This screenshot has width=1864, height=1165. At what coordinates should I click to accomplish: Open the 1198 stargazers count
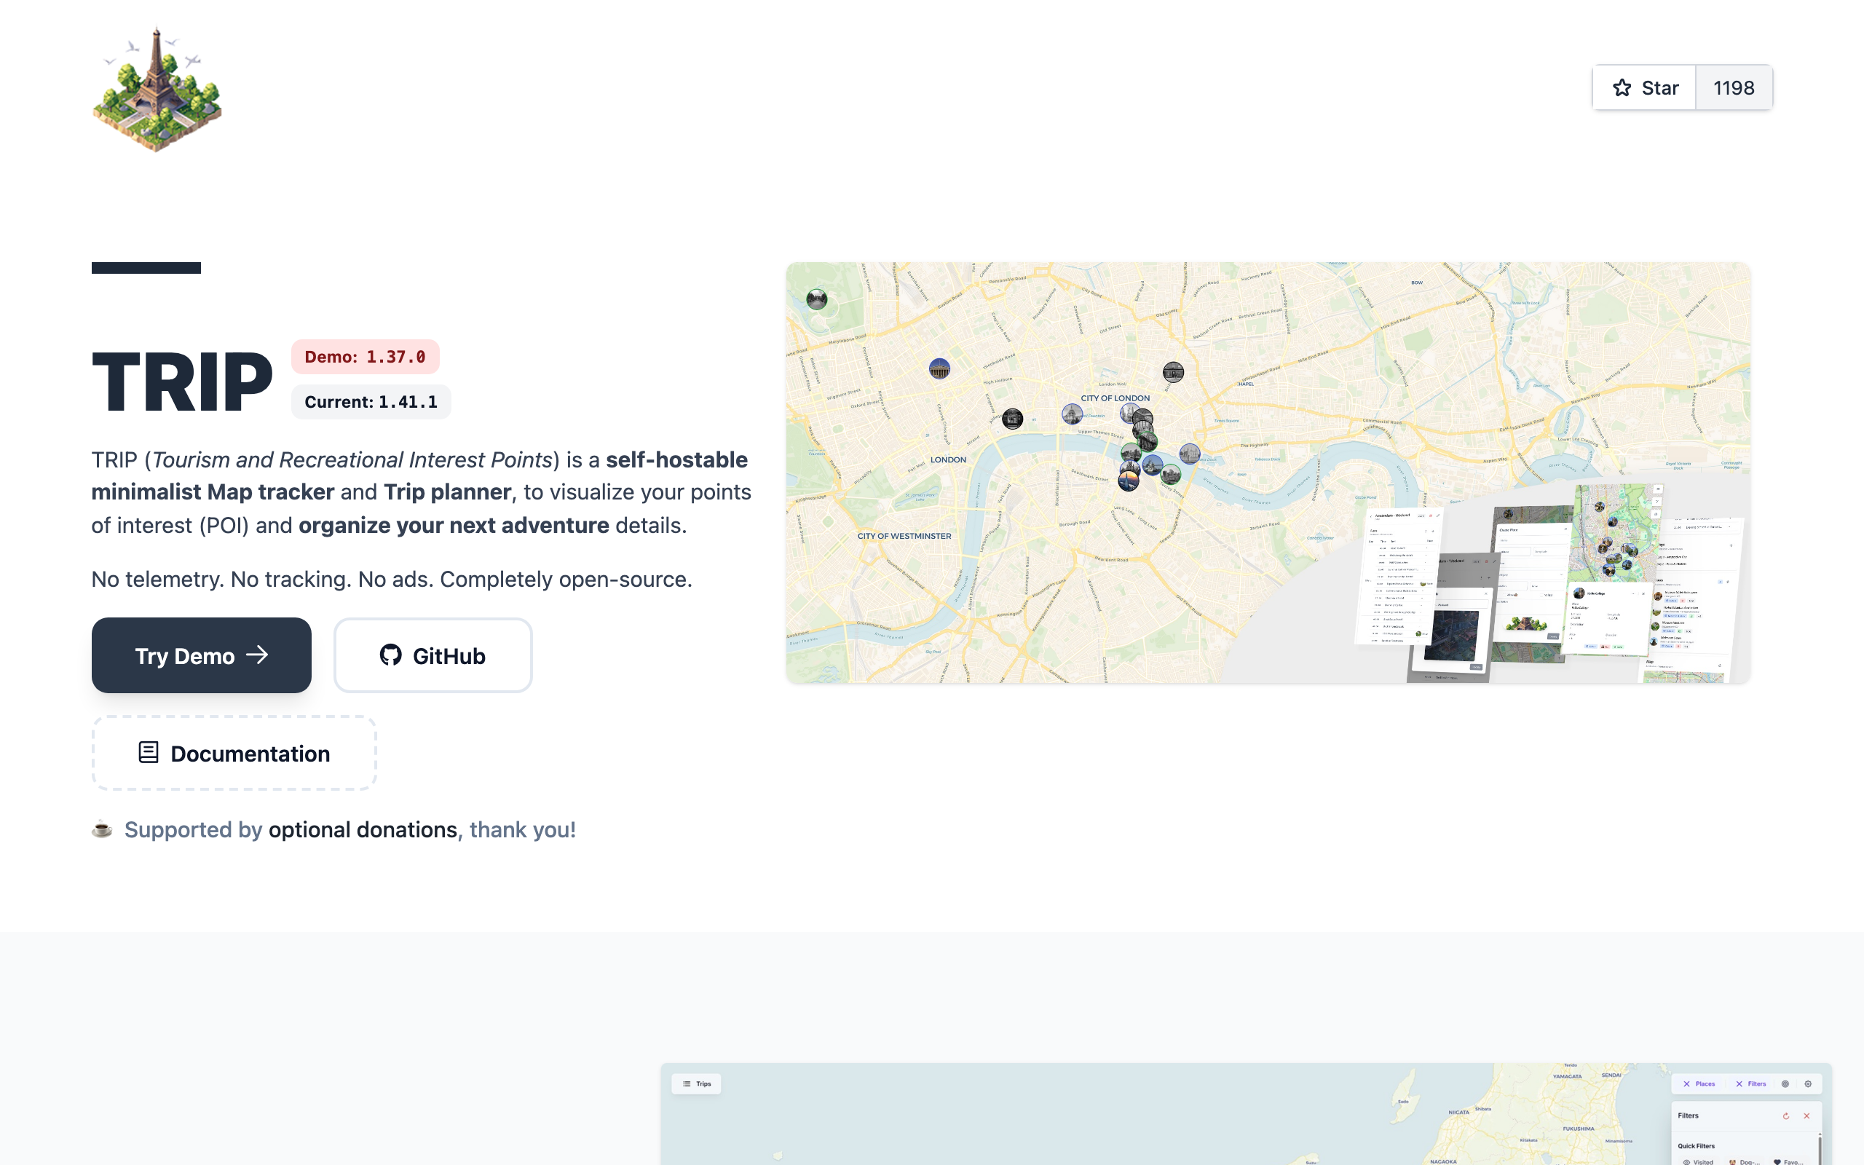click(x=1733, y=88)
